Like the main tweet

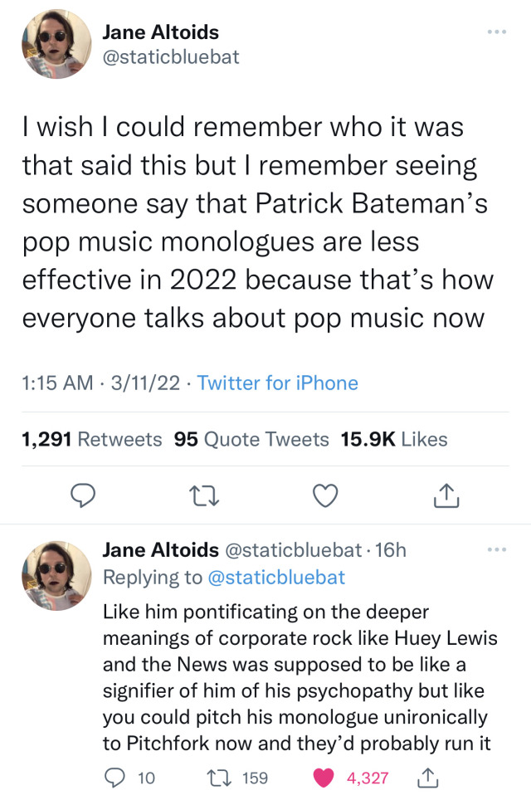[x=324, y=495]
